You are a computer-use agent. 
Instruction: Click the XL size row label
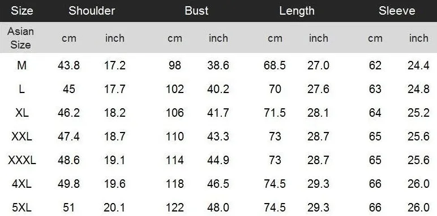[x=22, y=113]
